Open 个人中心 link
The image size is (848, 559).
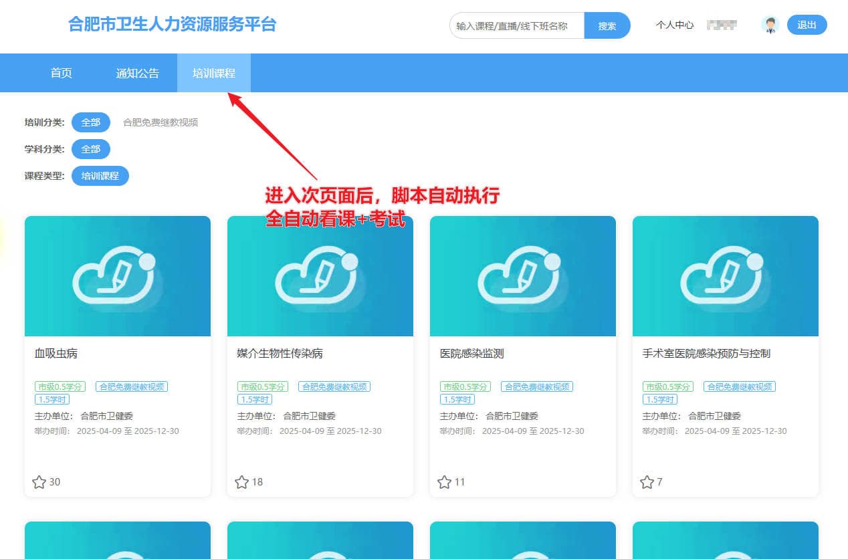(675, 25)
